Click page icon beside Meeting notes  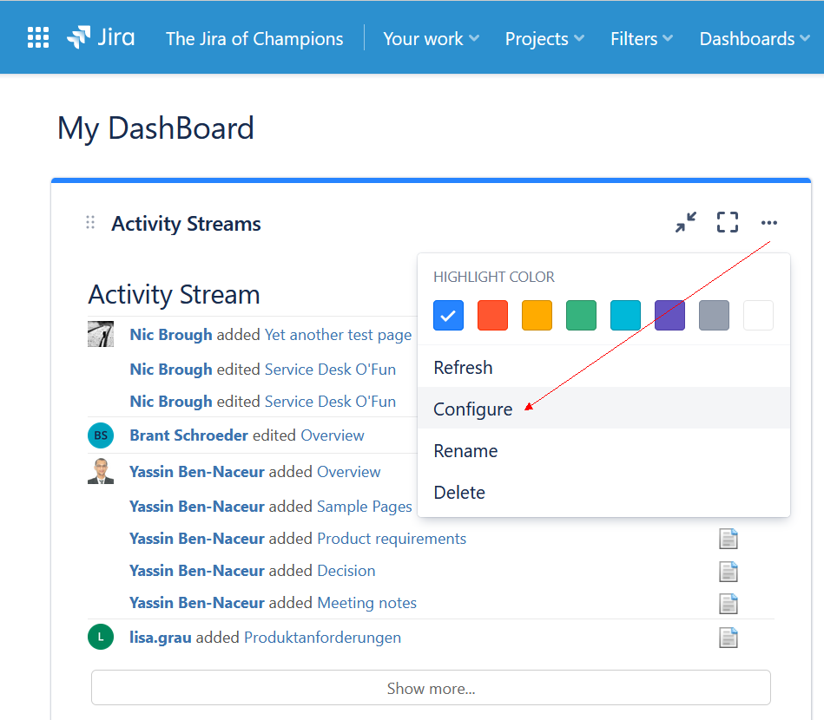pyautogui.click(x=728, y=604)
